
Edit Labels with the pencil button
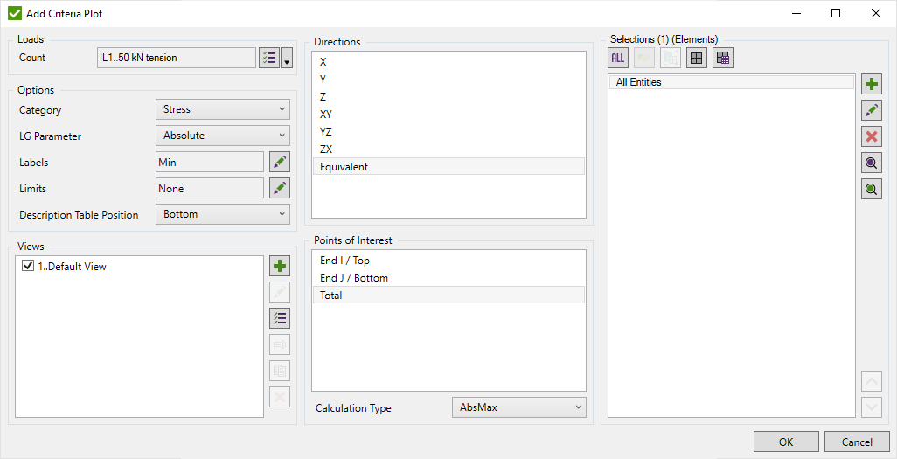279,162
